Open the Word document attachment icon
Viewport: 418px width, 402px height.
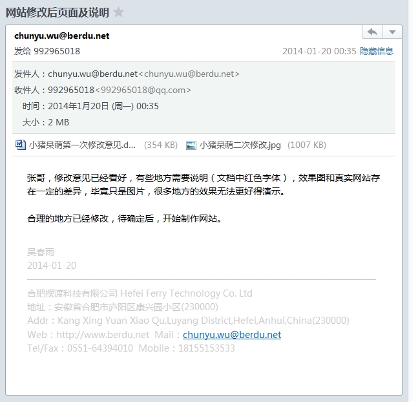pyautogui.click(x=21, y=145)
